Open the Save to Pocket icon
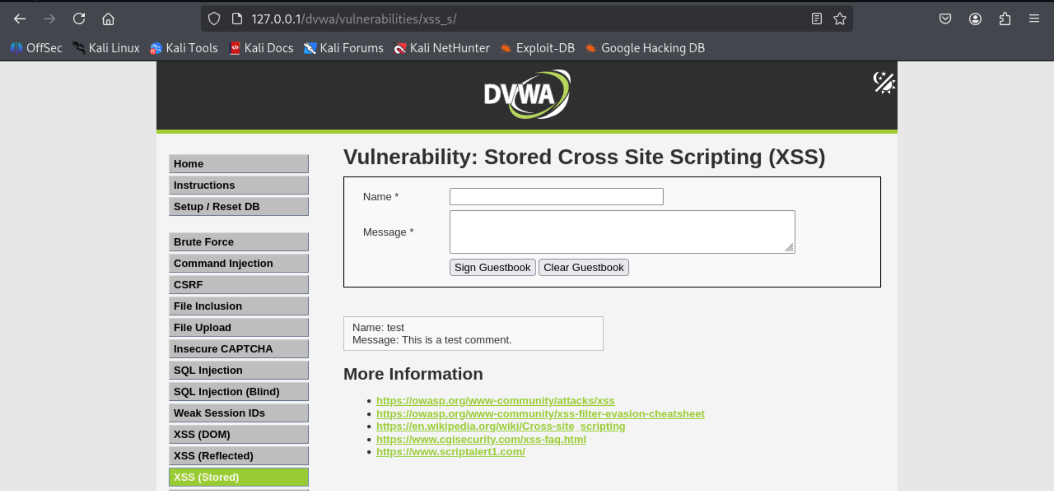 point(945,19)
